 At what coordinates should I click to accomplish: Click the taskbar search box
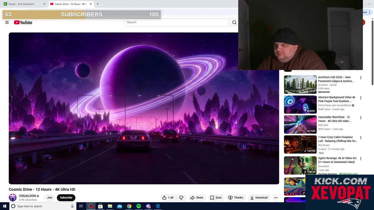coord(42,206)
